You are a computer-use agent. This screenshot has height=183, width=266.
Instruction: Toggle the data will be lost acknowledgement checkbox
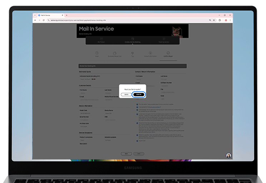[137, 110]
